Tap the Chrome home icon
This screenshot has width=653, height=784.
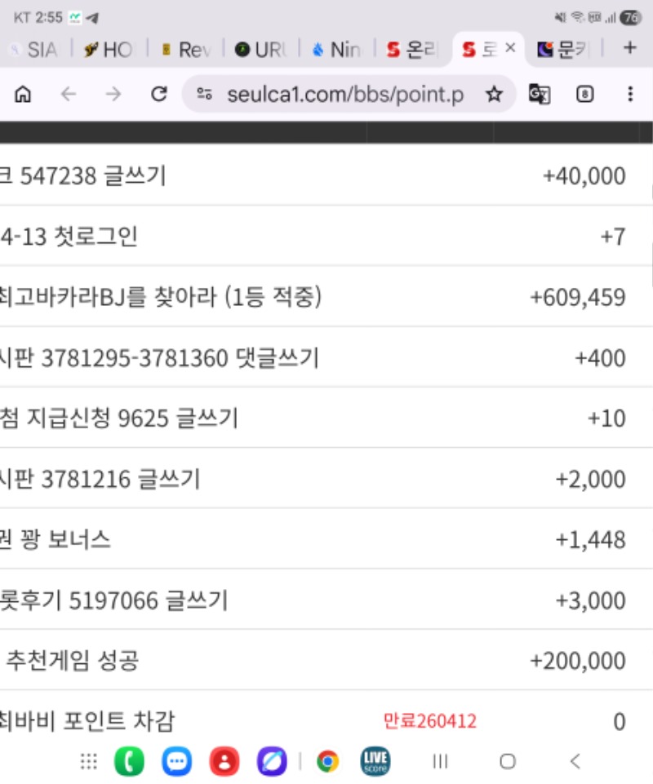point(24,95)
